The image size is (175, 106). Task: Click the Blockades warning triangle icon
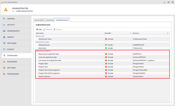coord(4,62)
